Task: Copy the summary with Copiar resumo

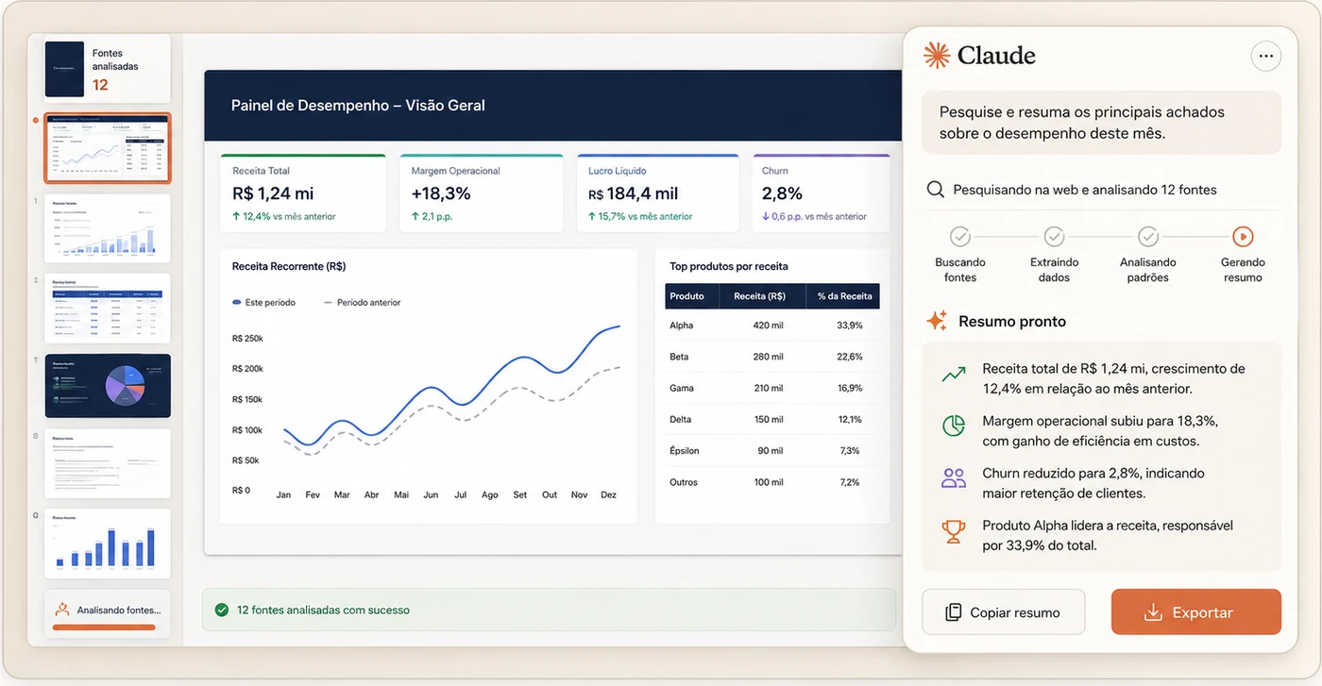Action: 1004,612
